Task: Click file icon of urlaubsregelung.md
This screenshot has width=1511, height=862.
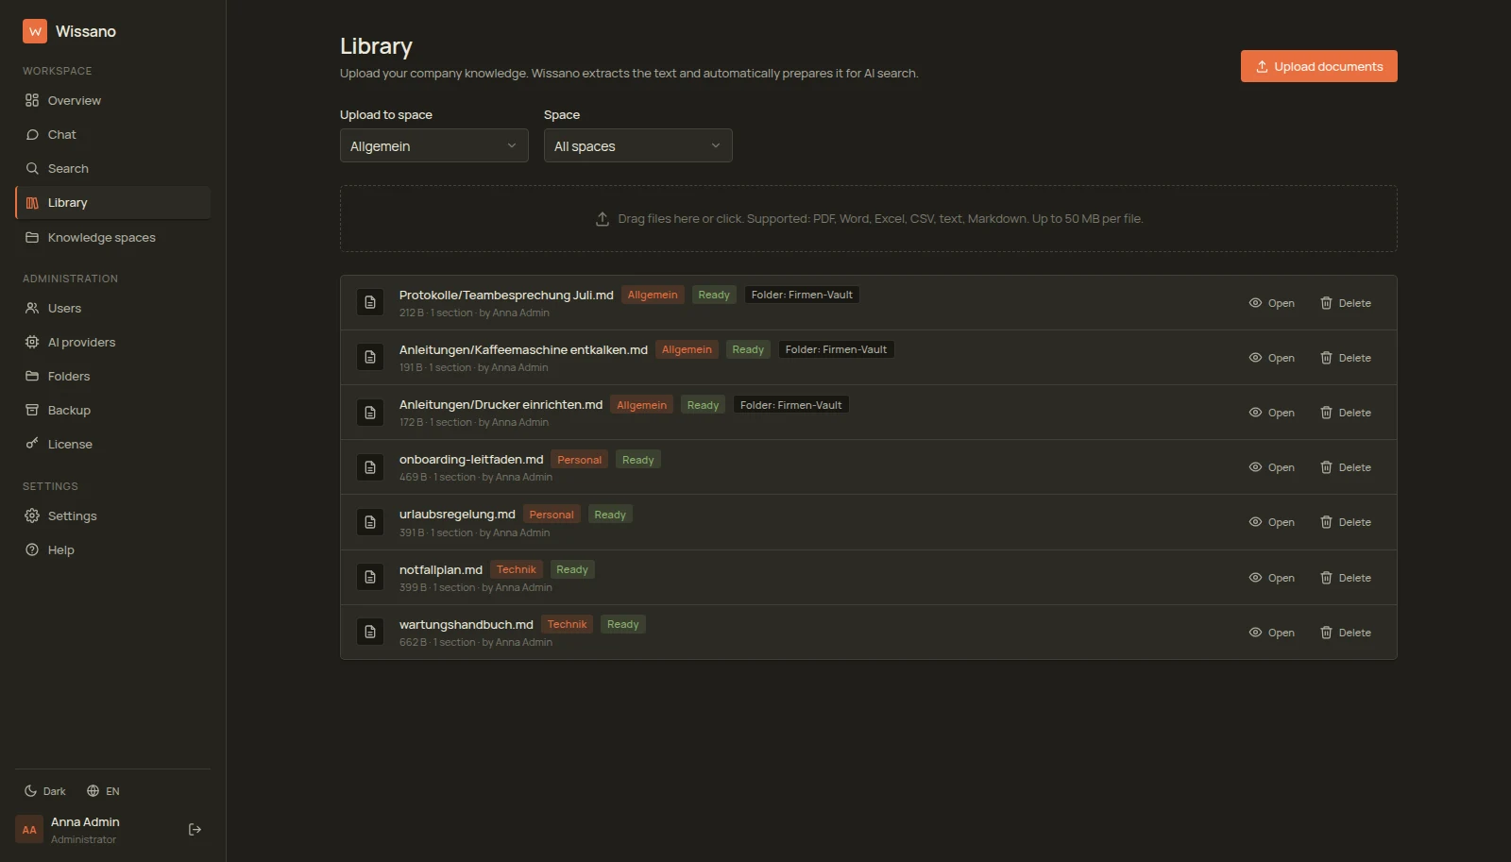Action: tap(370, 522)
